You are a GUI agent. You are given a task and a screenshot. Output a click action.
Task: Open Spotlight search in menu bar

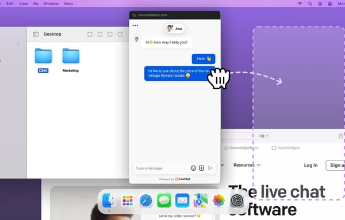310,3
